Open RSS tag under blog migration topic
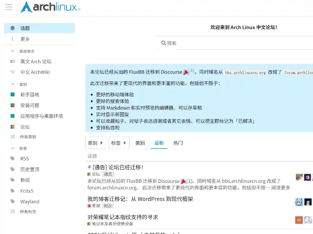Screen dimensions: 313x234 [108, 206]
